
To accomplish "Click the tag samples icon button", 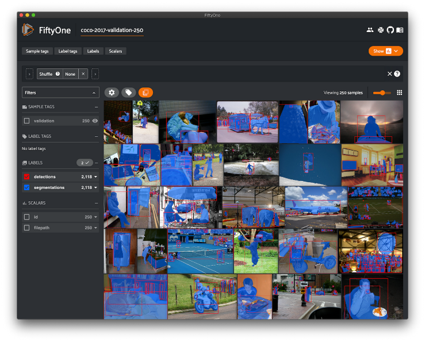I will tap(128, 93).
